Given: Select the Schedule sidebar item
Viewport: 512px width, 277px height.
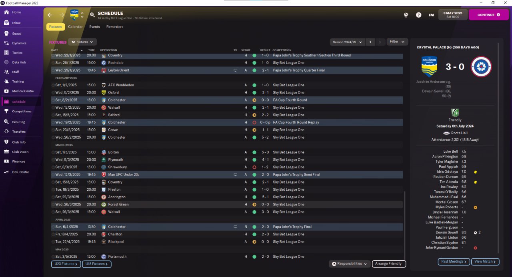Looking at the screenshot, I should click(x=21, y=102).
